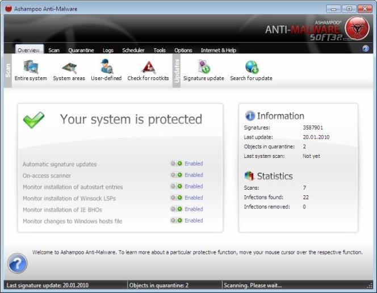The height and width of the screenshot is (293, 377).
Task: Click 'Your system is protected' heading
Action: click(131, 119)
